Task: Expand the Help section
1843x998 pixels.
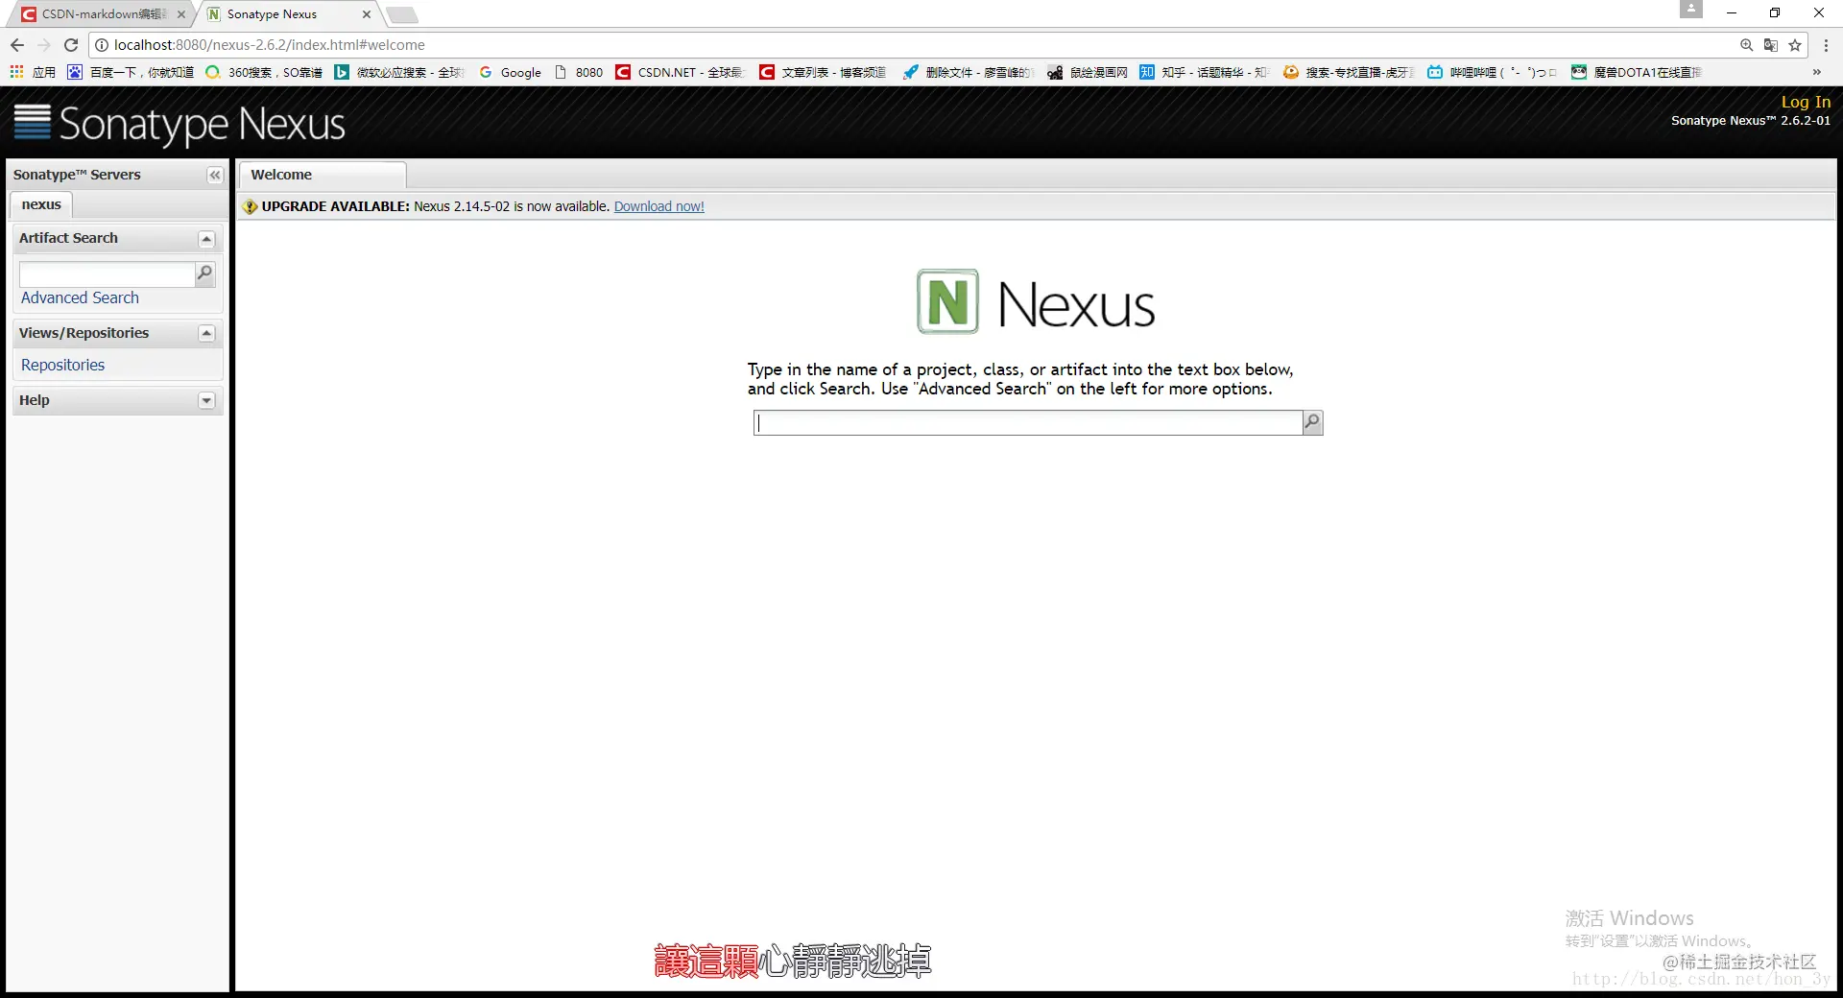Action: (206, 401)
